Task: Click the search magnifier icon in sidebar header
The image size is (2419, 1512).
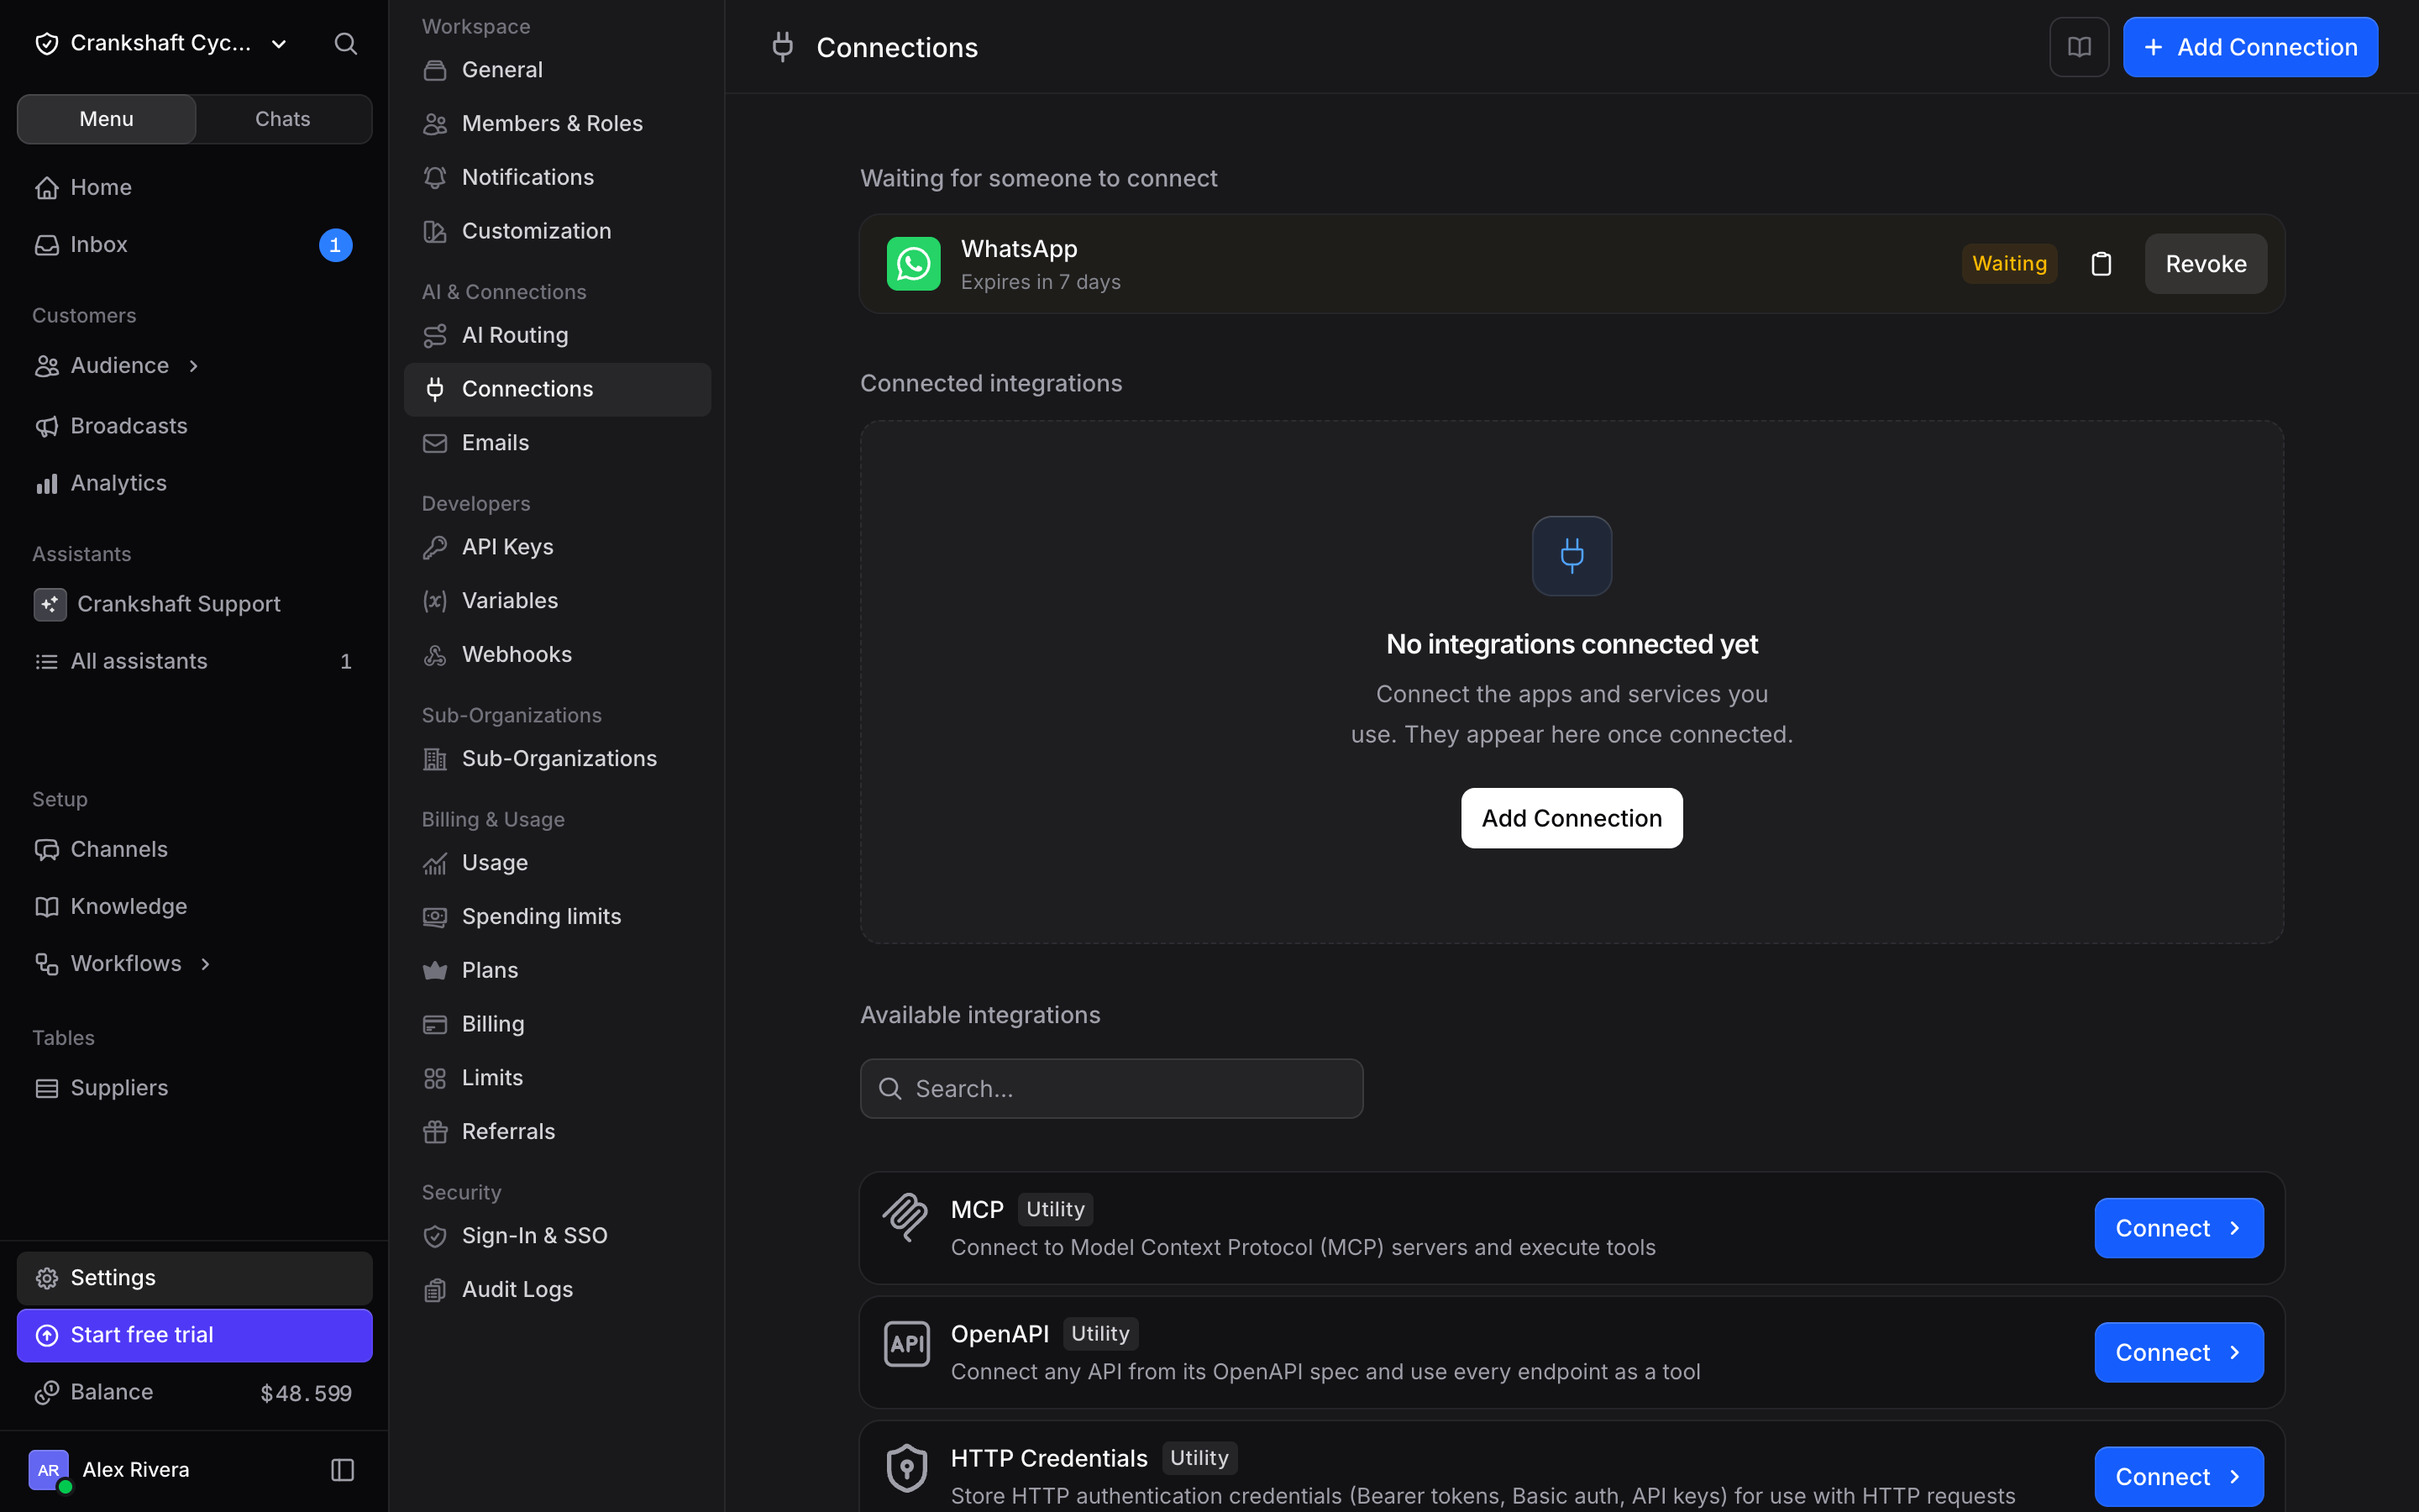Action: coord(345,43)
